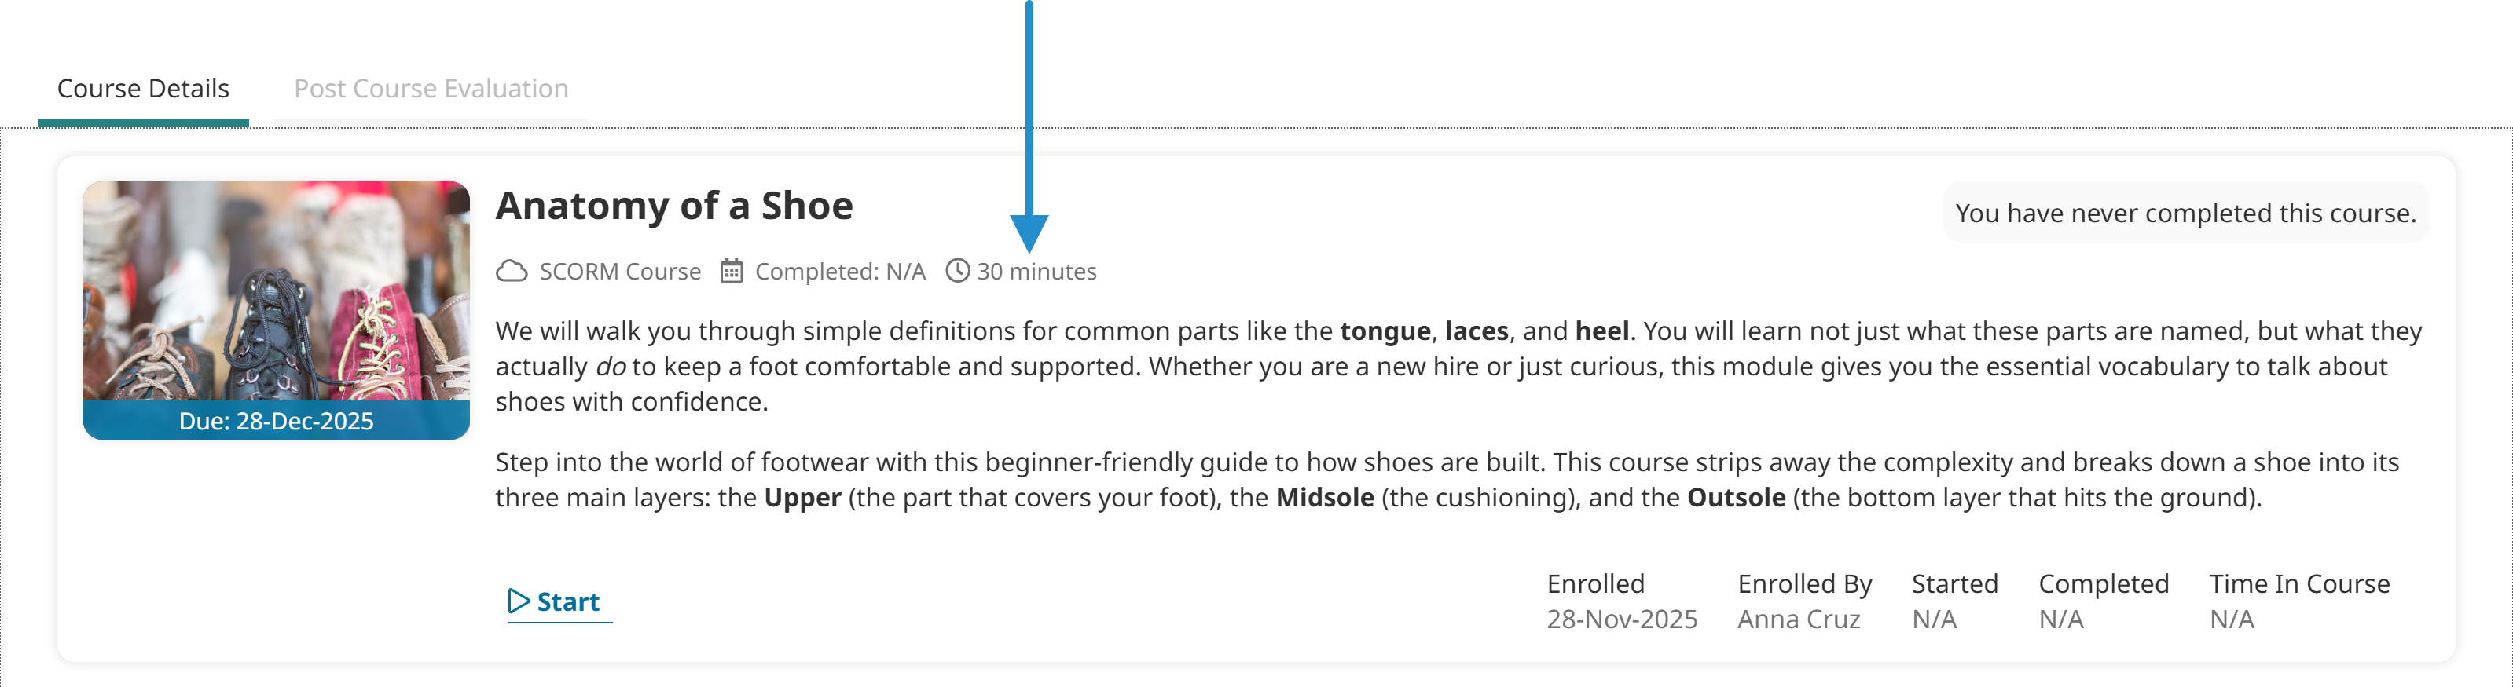The width and height of the screenshot is (2513, 687).
Task: Click the SCORM Course type label
Action: point(619,271)
